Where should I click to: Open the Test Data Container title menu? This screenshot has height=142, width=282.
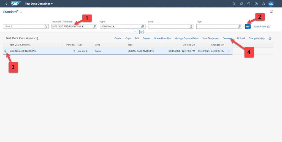39,4
